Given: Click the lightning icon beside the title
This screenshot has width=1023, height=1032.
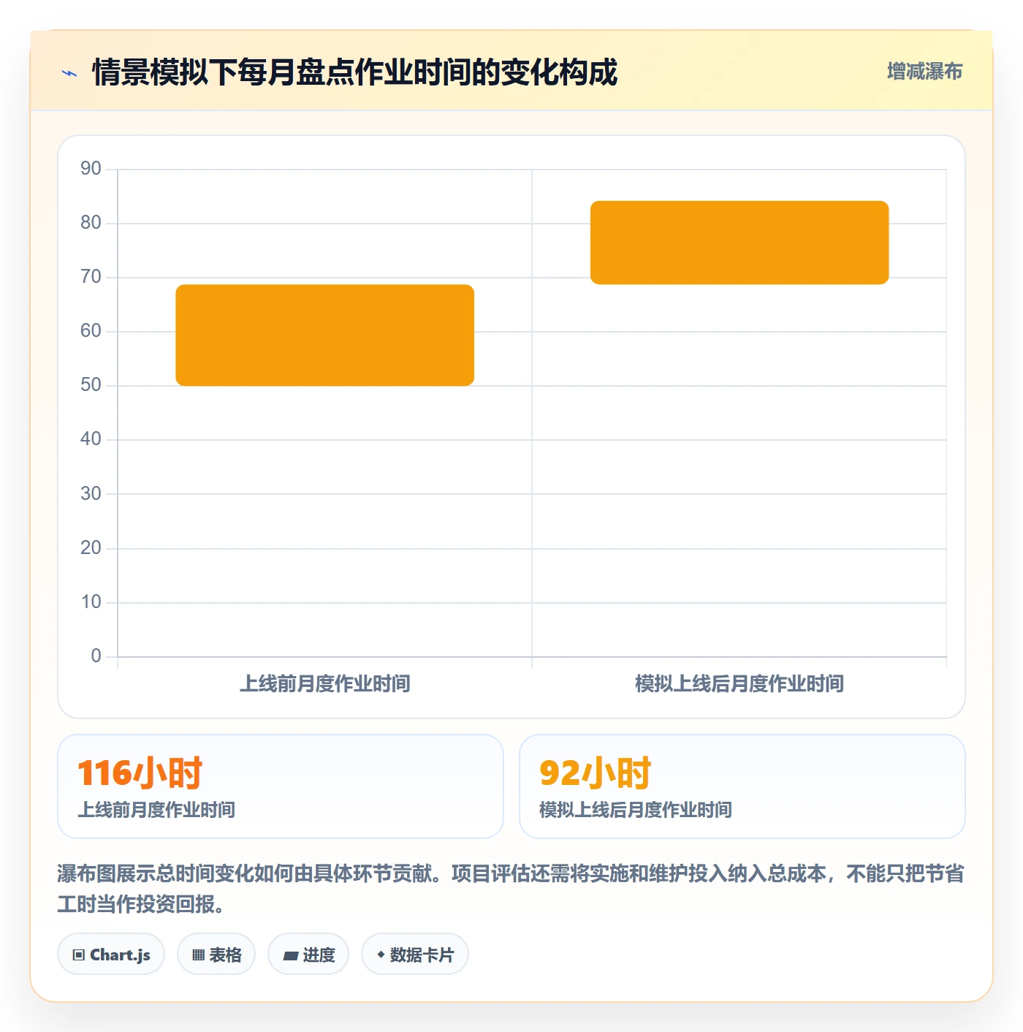Looking at the screenshot, I should (69, 73).
